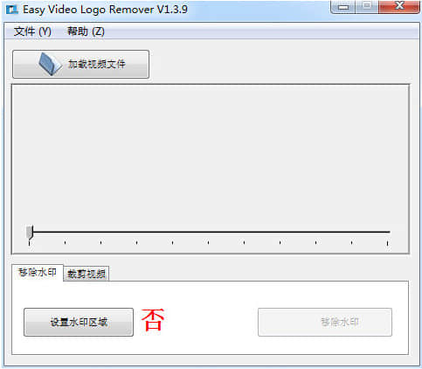The image size is (422, 369).
Task: Click the disabled 移除水印 button
Action: pos(325,322)
